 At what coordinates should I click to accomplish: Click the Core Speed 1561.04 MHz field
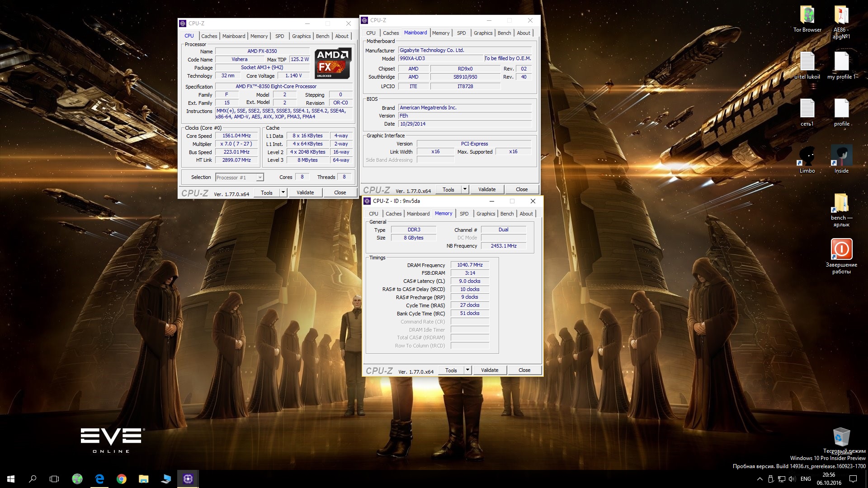[x=237, y=136]
